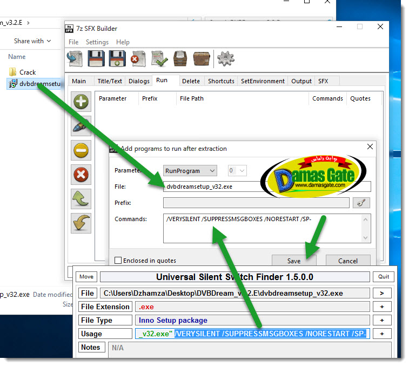Expand the Share with dropdown in Explorer
The height and width of the screenshot is (366, 409).
coord(32,41)
